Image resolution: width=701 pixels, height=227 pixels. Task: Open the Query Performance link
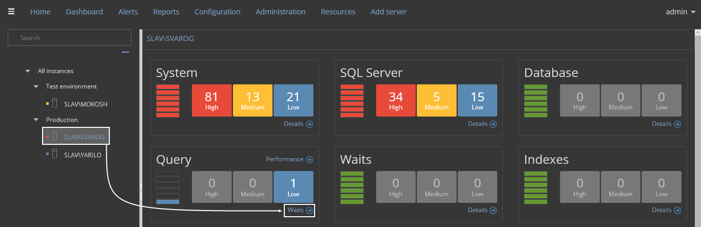click(x=289, y=159)
